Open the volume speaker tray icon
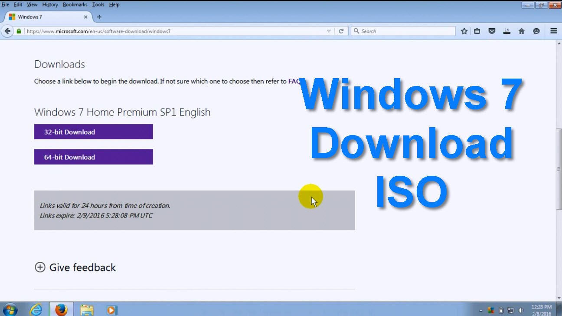This screenshot has height=316, width=562. point(521,310)
